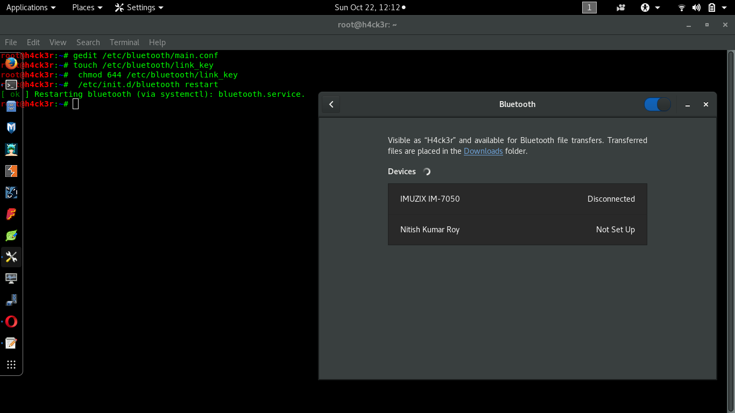This screenshot has width=735, height=413.
Task: Launch Wireshark from the dock
Action: 11,192
